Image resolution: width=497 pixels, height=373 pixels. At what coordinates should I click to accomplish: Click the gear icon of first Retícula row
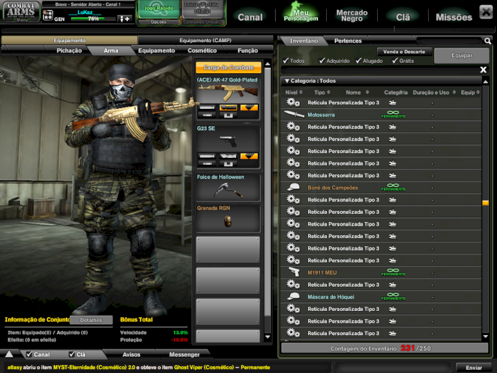[293, 103]
